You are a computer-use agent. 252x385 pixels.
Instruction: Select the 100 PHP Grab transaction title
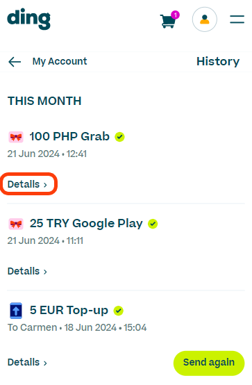click(69, 136)
